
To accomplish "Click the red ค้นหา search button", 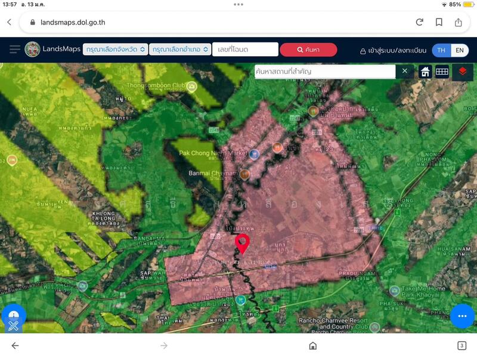I will pyautogui.click(x=308, y=50).
